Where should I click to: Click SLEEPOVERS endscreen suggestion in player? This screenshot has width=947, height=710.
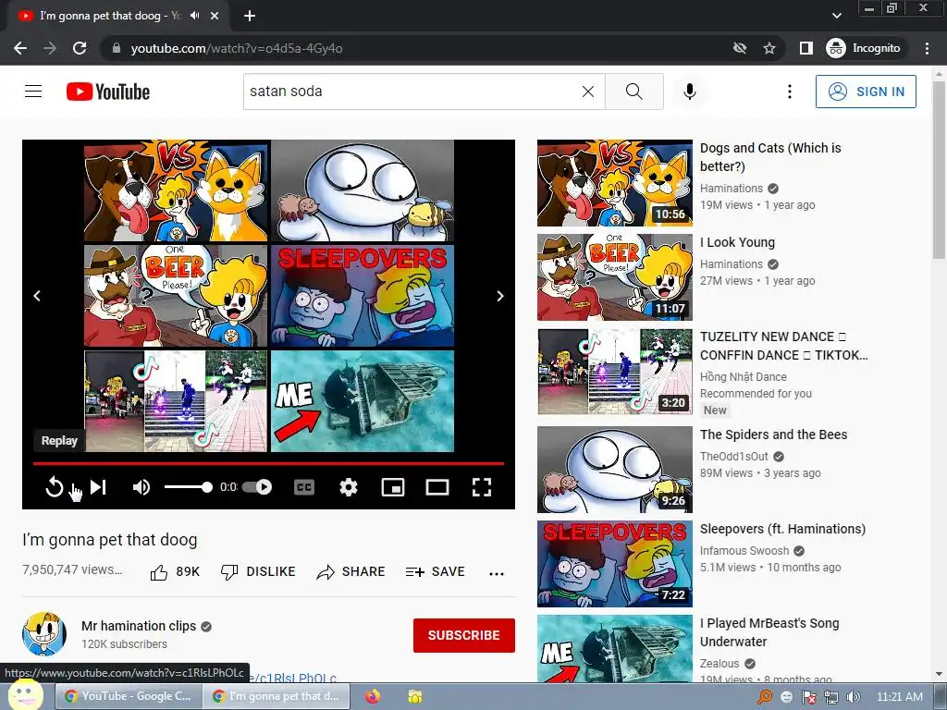(x=363, y=296)
